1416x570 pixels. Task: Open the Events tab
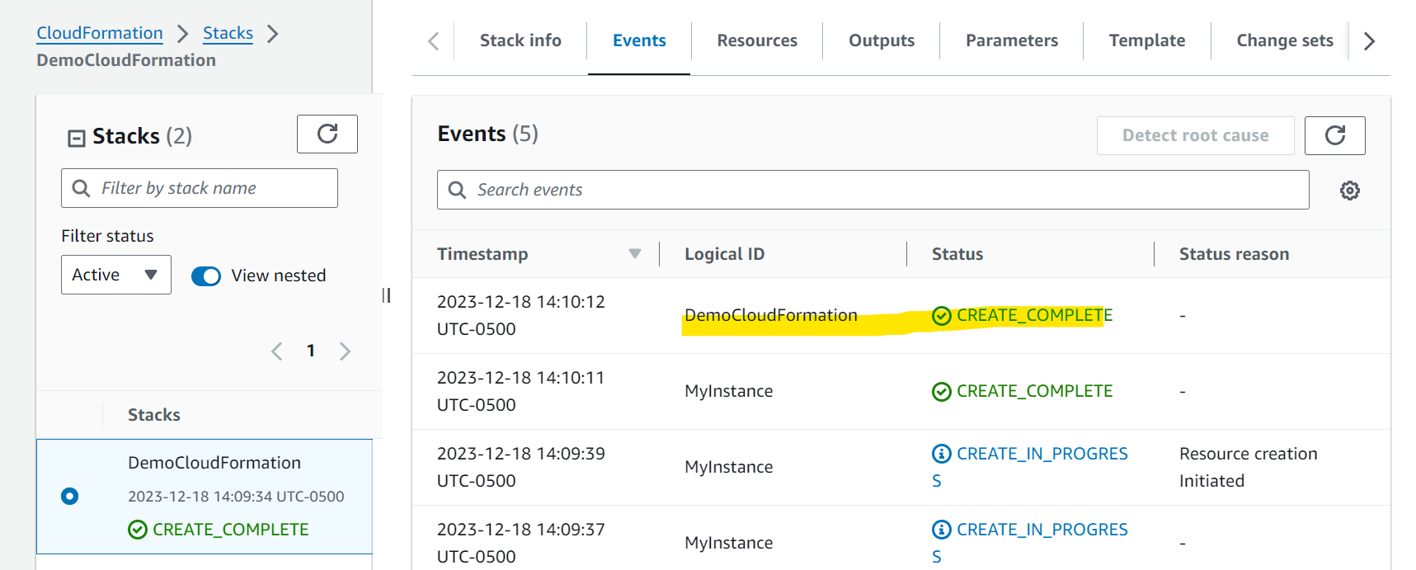(639, 40)
